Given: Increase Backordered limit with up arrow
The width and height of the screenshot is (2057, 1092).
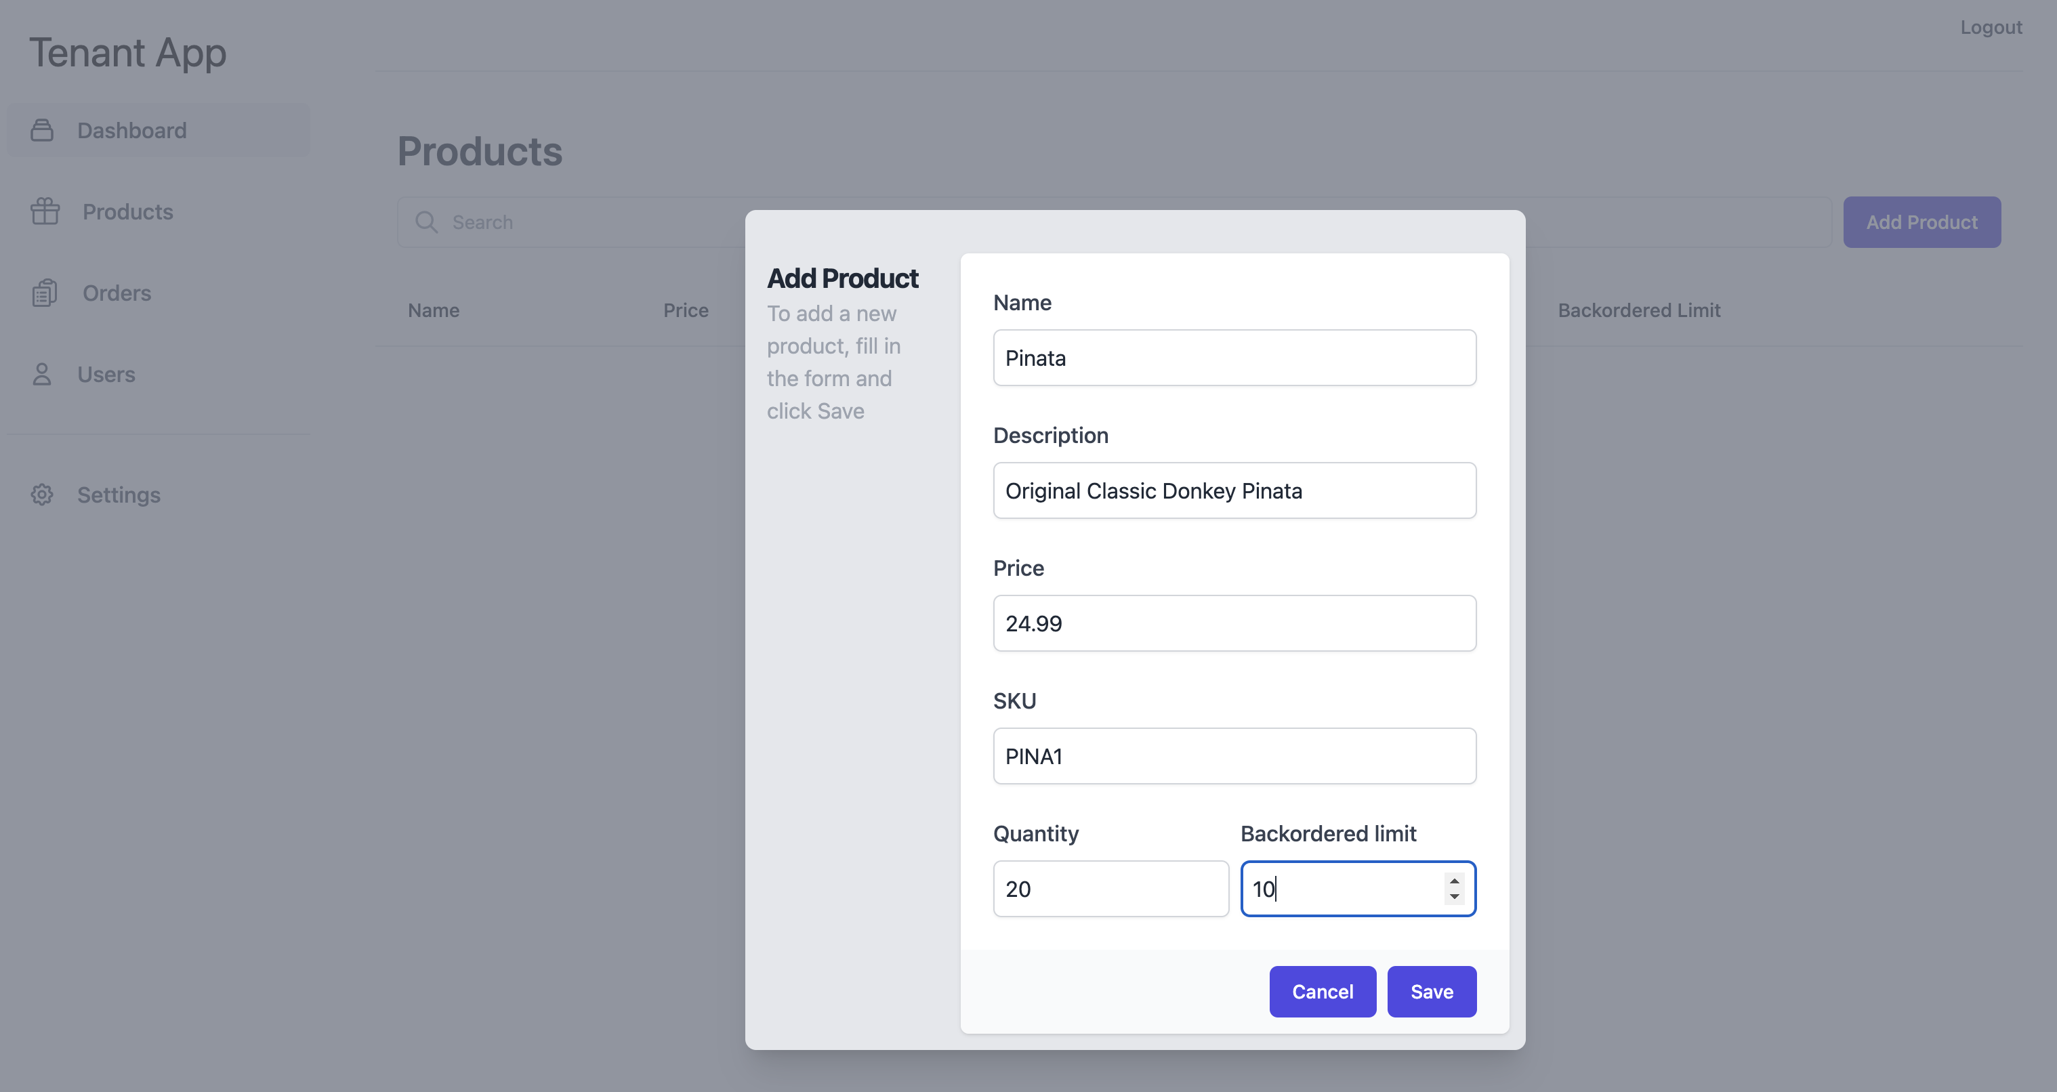Looking at the screenshot, I should [x=1454, y=881].
